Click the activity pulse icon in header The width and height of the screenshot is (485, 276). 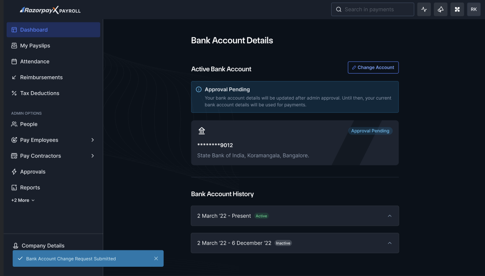424,9
